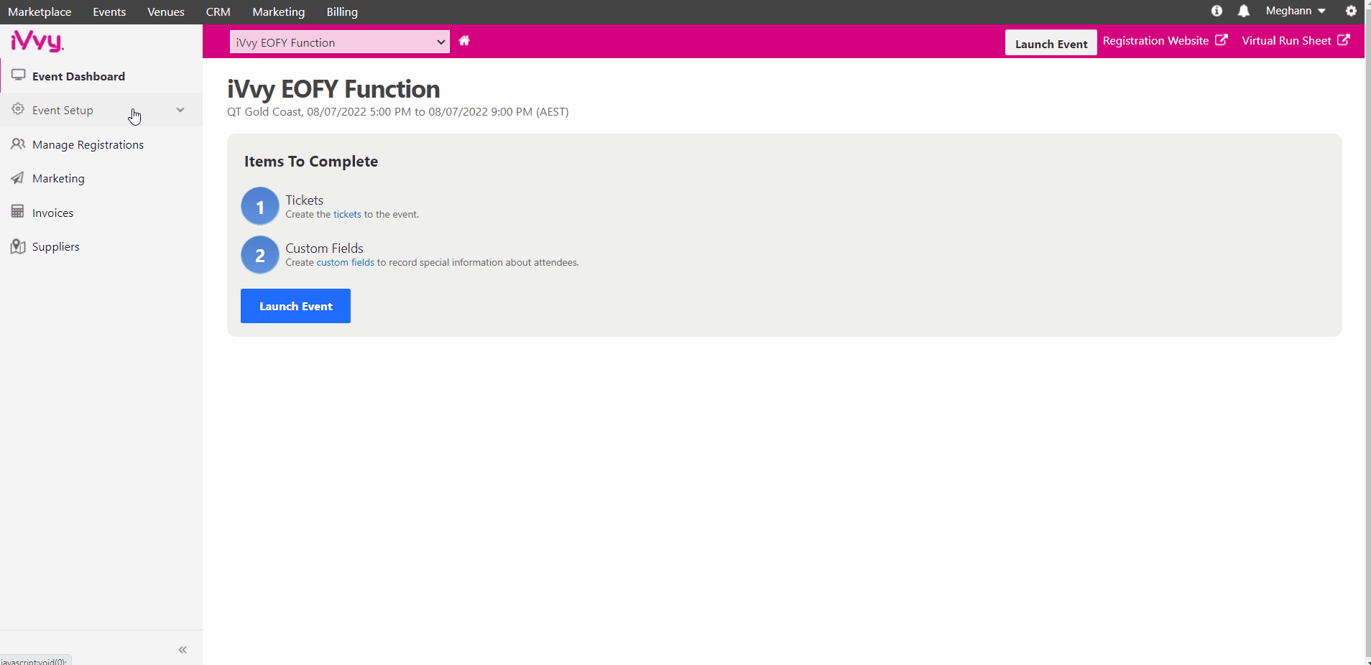1371x665 pixels.
Task: Click the Invoices calculator icon
Action: (x=18, y=212)
